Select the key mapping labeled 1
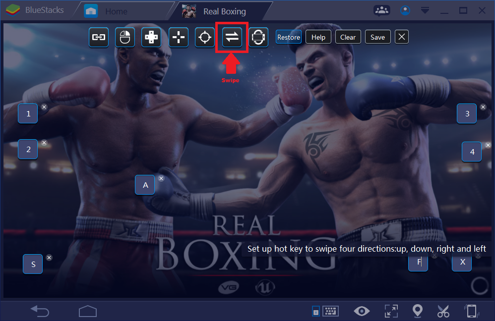The image size is (495, 321). click(28, 113)
